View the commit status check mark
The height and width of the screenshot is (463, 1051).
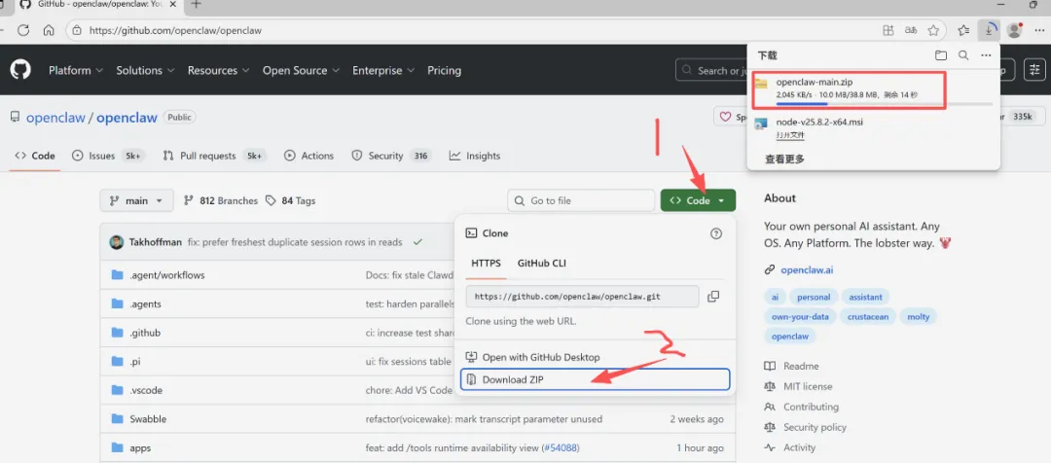[417, 242]
